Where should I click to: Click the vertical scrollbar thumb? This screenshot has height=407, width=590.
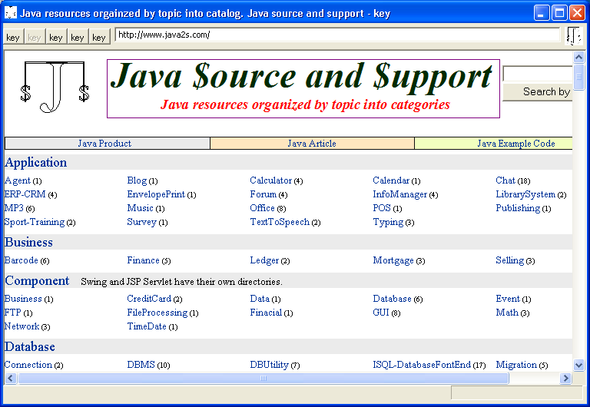(x=578, y=77)
